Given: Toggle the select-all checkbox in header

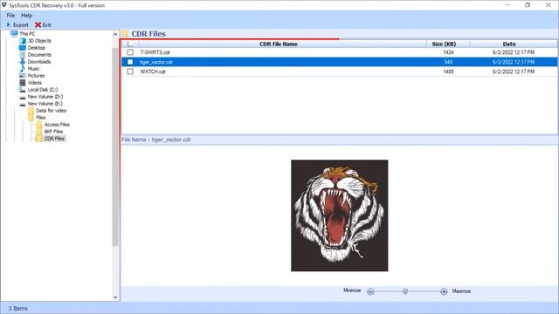Looking at the screenshot, I should pos(130,44).
